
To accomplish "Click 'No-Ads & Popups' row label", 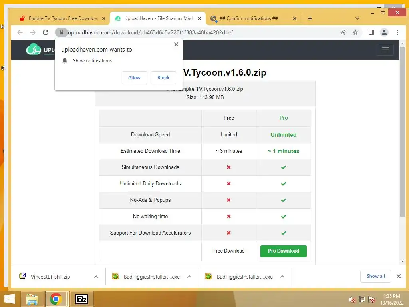I will (x=150, y=200).
